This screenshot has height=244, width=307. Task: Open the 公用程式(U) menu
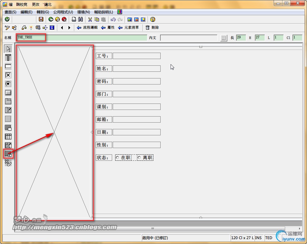(x=63, y=12)
